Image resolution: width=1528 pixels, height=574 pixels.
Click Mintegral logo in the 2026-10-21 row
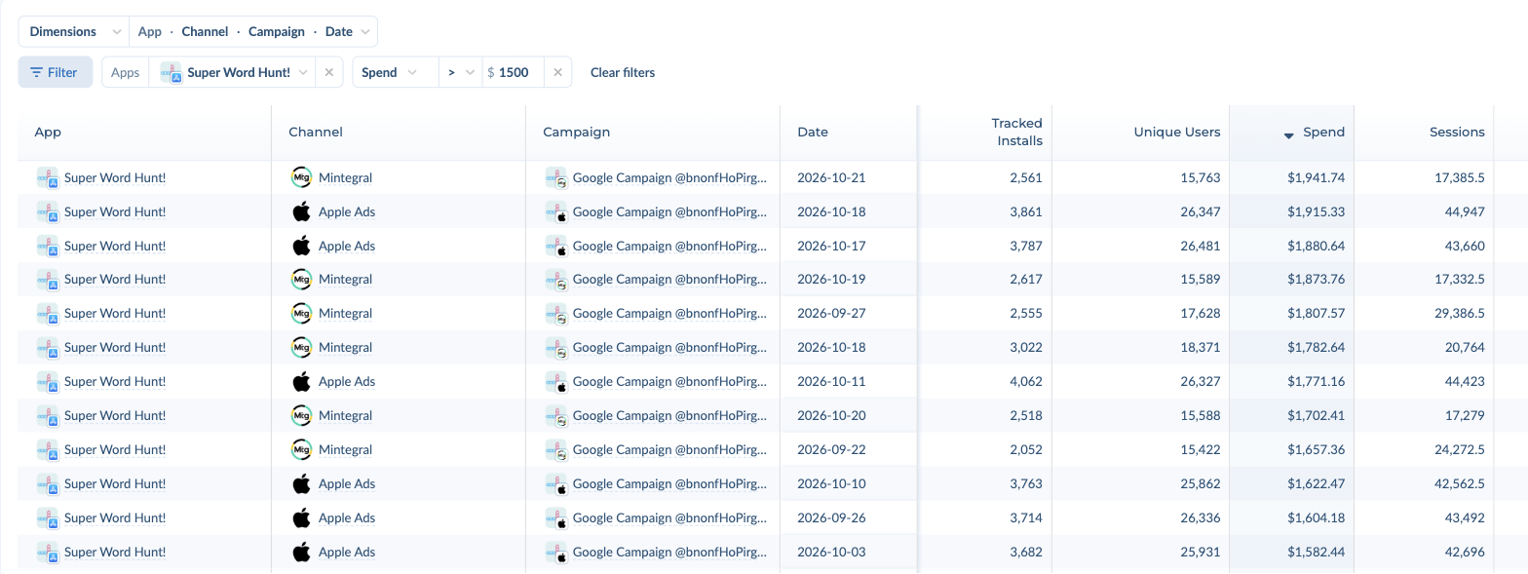(301, 177)
